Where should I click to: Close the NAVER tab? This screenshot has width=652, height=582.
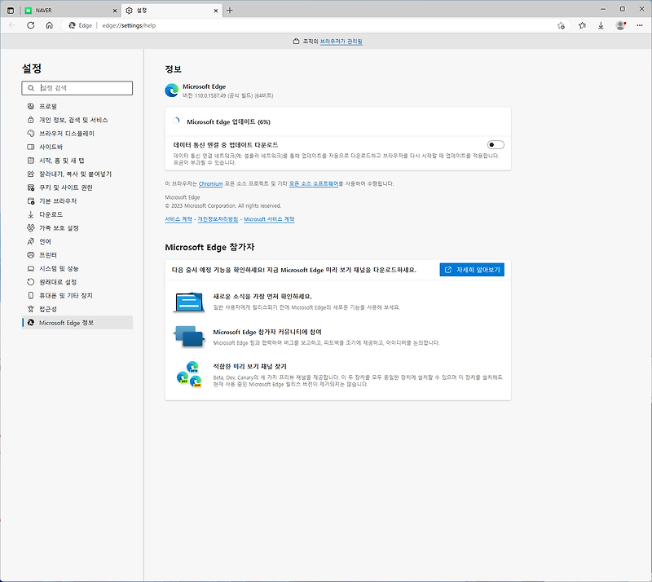pyautogui.click(x=115, y=11)
